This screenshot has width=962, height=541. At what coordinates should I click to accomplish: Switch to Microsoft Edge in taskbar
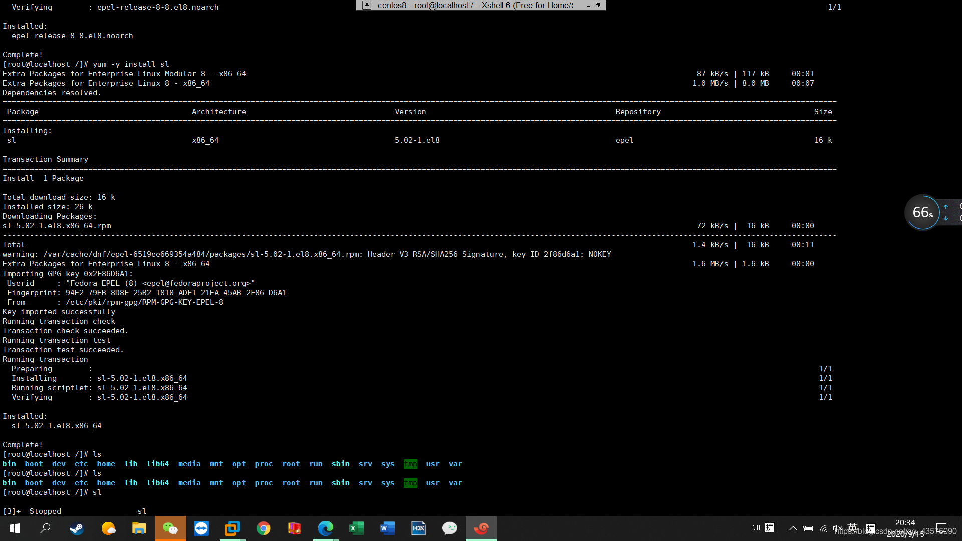click(326, 528)
